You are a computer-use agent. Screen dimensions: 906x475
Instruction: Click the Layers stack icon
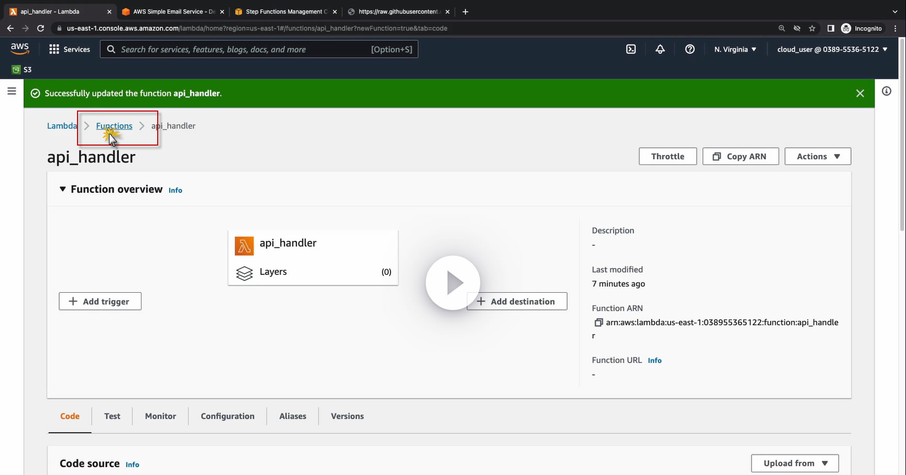[244, 273]
